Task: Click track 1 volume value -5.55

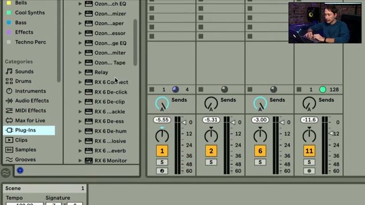Action: pyautogui.click(x=162, y=120)
